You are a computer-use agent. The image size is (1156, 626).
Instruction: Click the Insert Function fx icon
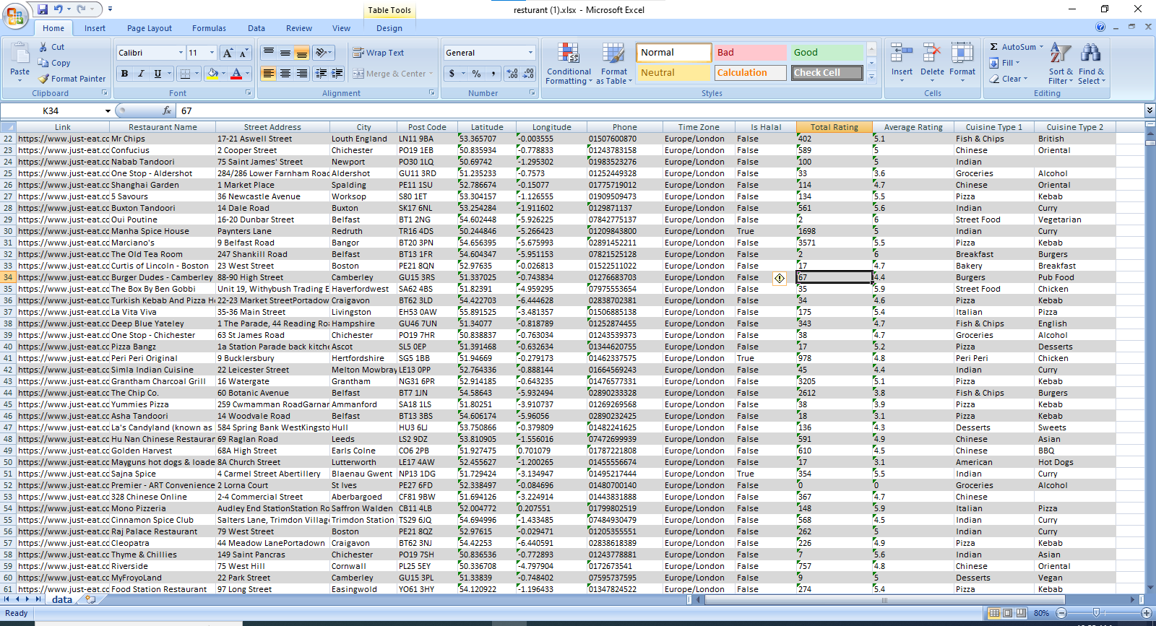point(167,110)
